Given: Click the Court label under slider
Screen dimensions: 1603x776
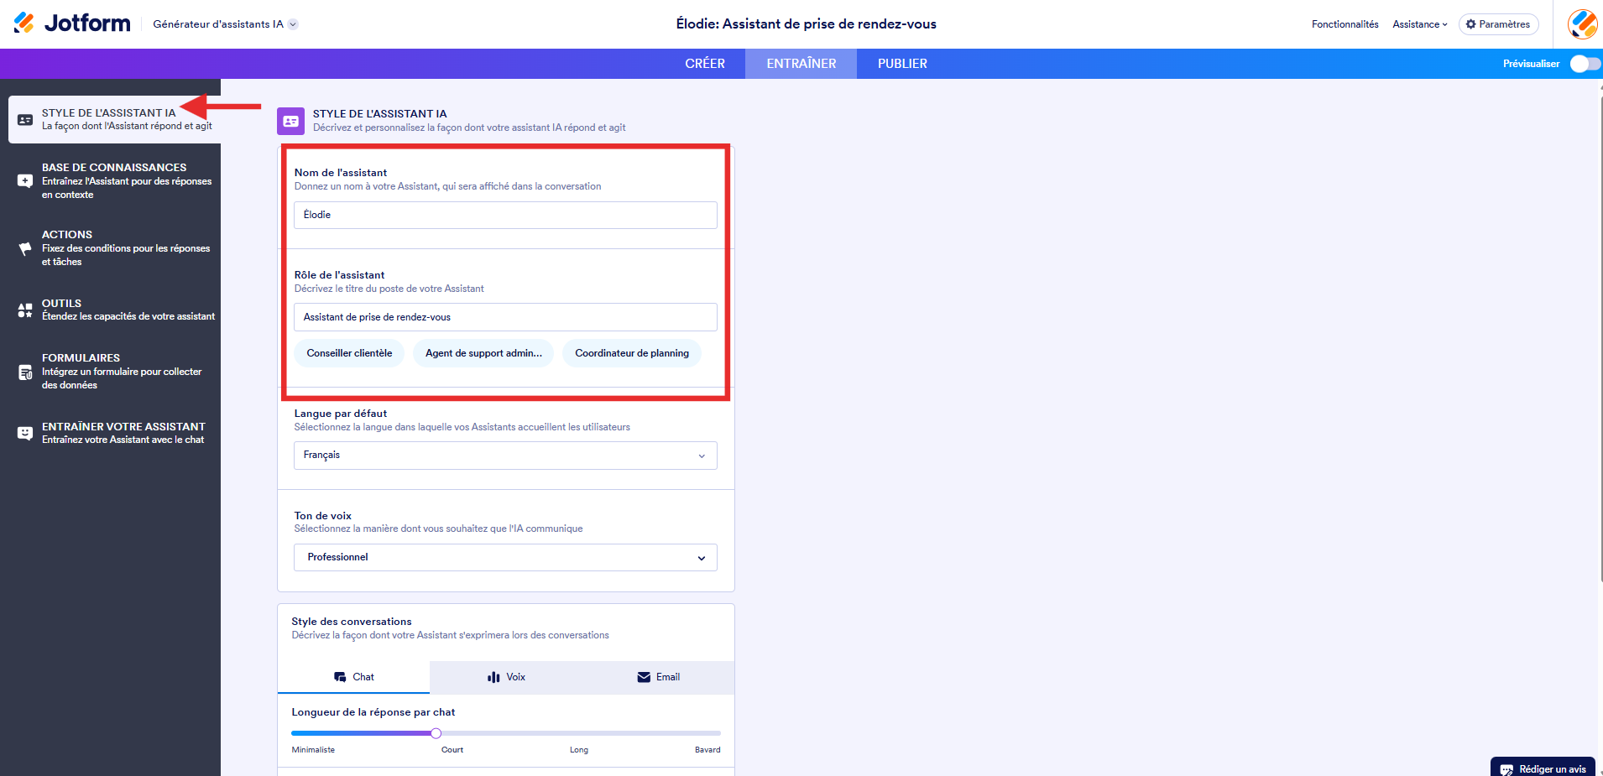Looking at the screenshot, I should click(x=452, y=750).
